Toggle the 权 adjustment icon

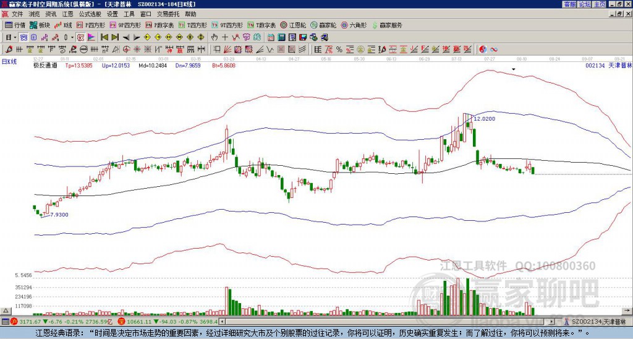pyautogui.click(x=80, y=37)
